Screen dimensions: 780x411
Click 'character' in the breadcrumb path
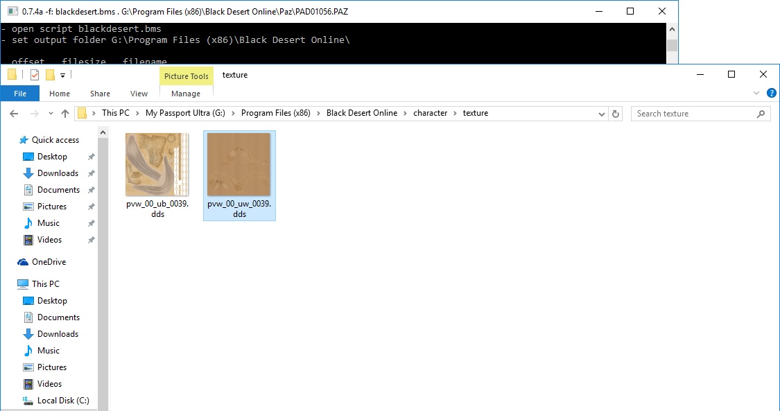[430, 113]
